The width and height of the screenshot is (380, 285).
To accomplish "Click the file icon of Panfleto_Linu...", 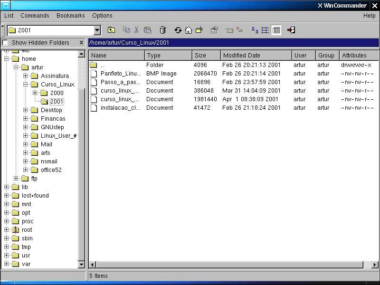I will click(94, 74).
